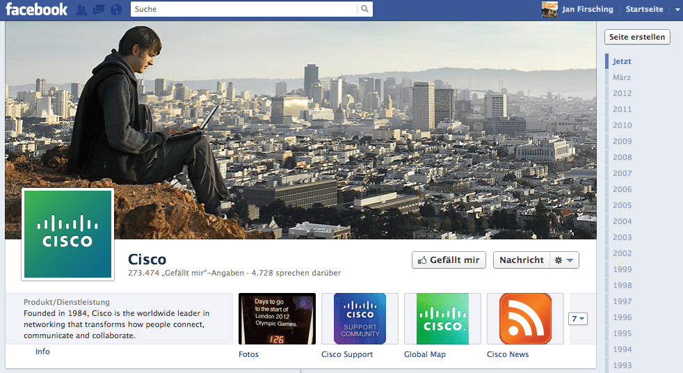Click the Seite erstellen button

tap(637, 37)
